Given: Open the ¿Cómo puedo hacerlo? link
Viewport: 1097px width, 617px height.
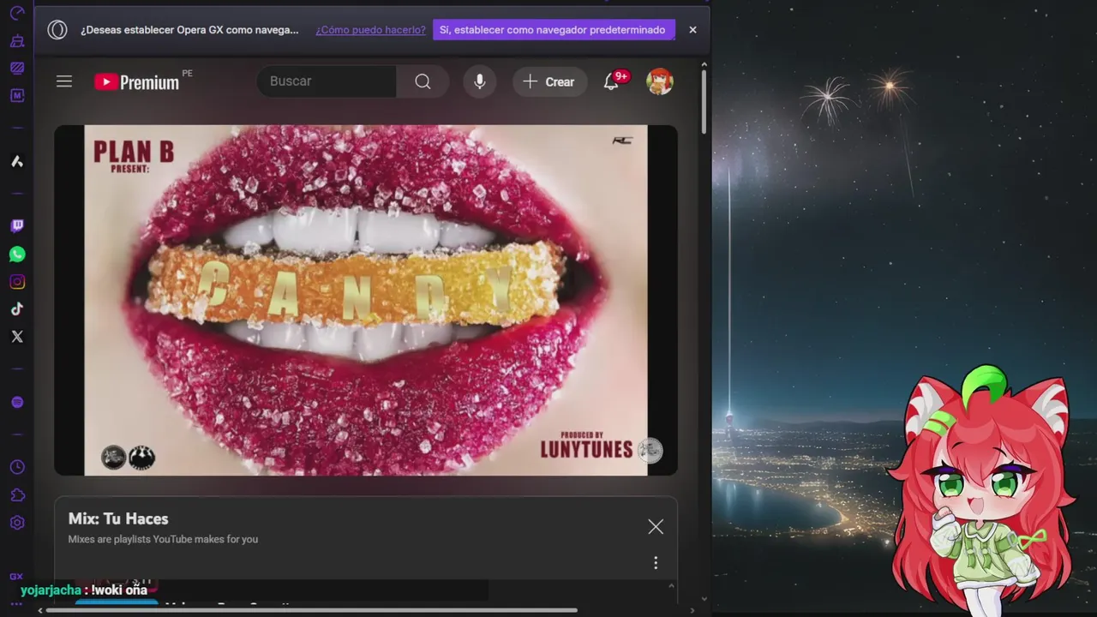Looking at the screenshot, I should coord(370,30).
